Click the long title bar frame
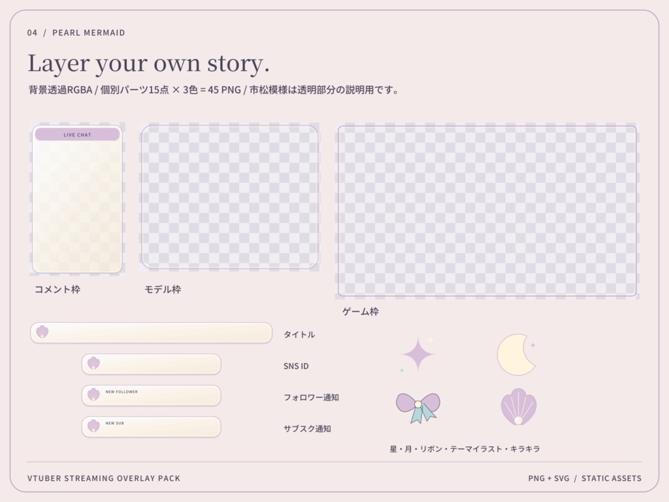This screenshot has width=669, height=502. [x=151, y=333]
